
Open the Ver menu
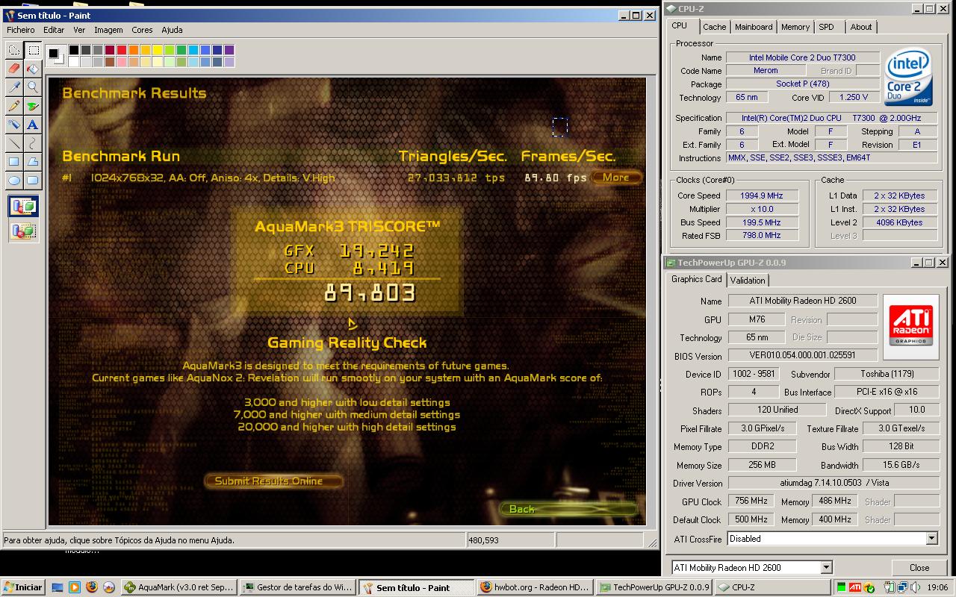(79, 30)
